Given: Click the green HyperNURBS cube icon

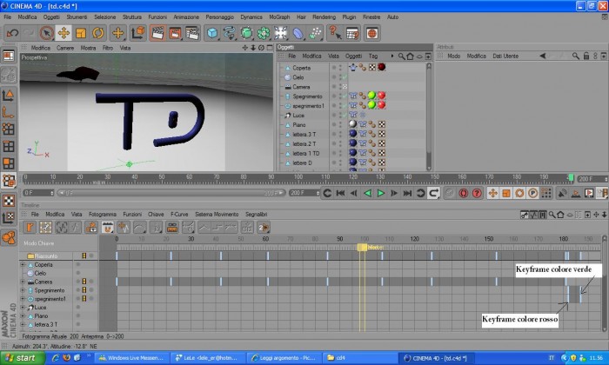Looking at the screenshot, I should point(246,33).
